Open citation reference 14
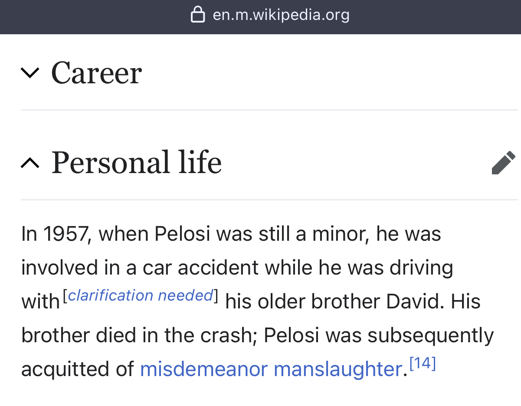Screen dimensions: 521x406 click(422, 364)
